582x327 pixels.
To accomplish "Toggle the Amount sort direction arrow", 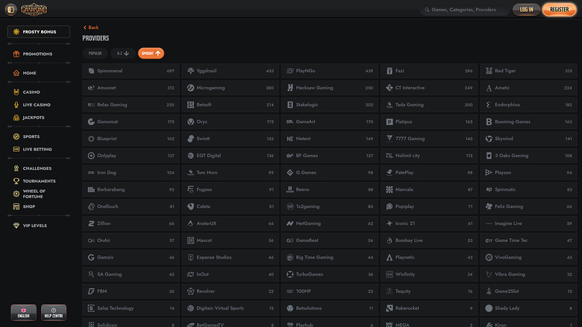I will 158,54.
